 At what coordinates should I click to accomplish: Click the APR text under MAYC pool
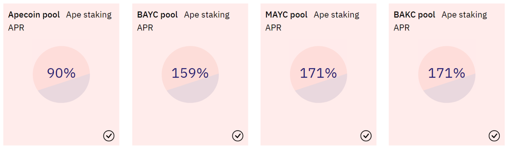(273, 28)
